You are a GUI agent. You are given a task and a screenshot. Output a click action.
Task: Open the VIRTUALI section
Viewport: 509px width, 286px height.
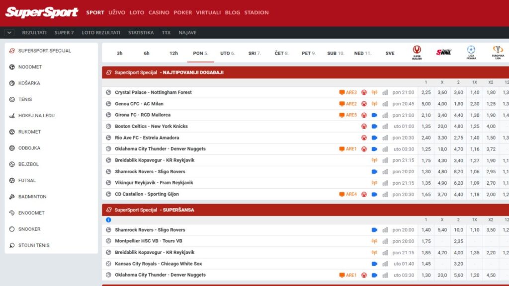[x=208, y=12]
